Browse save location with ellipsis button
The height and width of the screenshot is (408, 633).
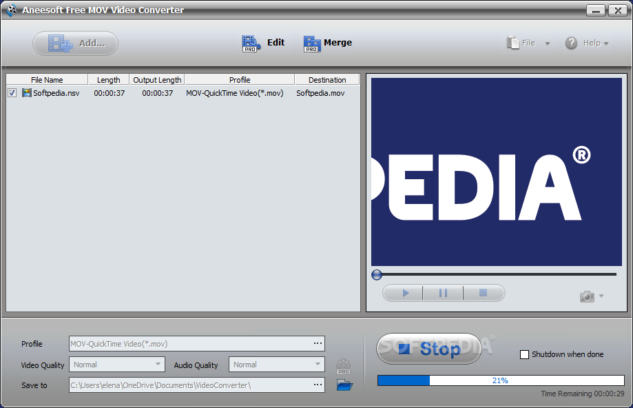(318, 385)
